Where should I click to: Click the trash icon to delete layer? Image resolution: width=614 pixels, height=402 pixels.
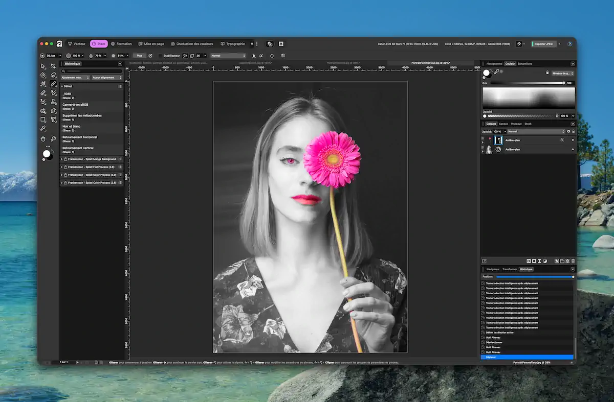(573, 261)
